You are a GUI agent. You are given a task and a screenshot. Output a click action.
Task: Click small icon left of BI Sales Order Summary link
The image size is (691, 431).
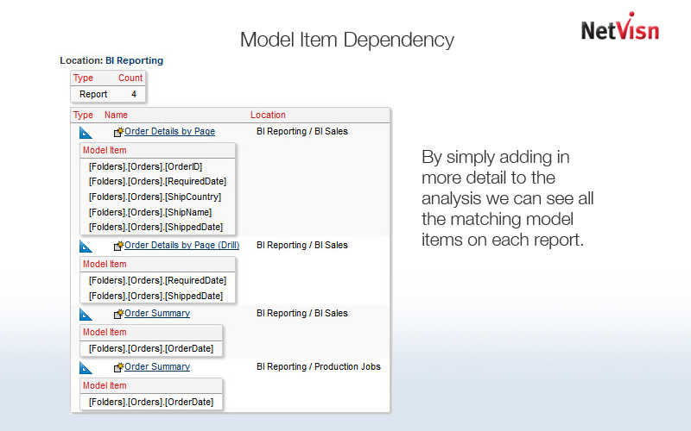click(118, 314)
